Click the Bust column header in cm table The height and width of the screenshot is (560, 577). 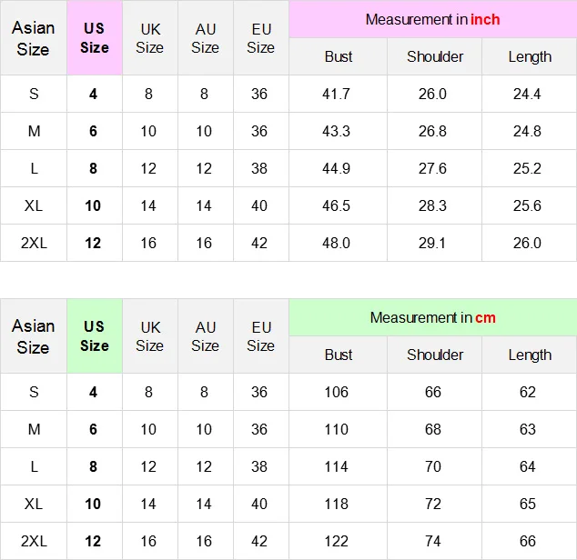pos(338,355)
